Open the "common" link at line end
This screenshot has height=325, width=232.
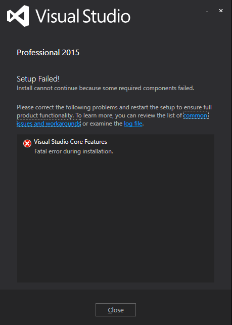pos(196,115)
